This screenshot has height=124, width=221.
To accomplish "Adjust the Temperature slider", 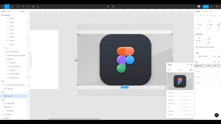I will (185, 104).
